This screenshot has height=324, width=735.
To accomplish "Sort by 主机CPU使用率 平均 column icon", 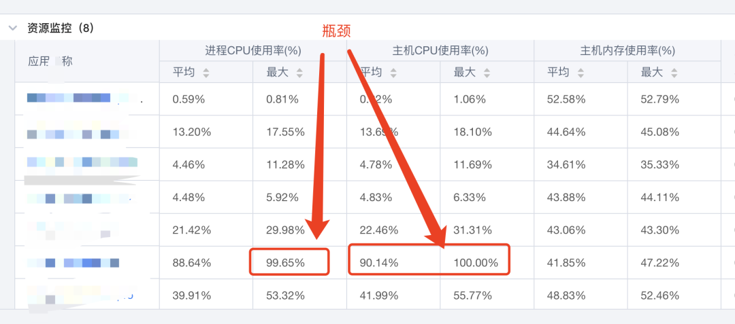I will (393, 73).
